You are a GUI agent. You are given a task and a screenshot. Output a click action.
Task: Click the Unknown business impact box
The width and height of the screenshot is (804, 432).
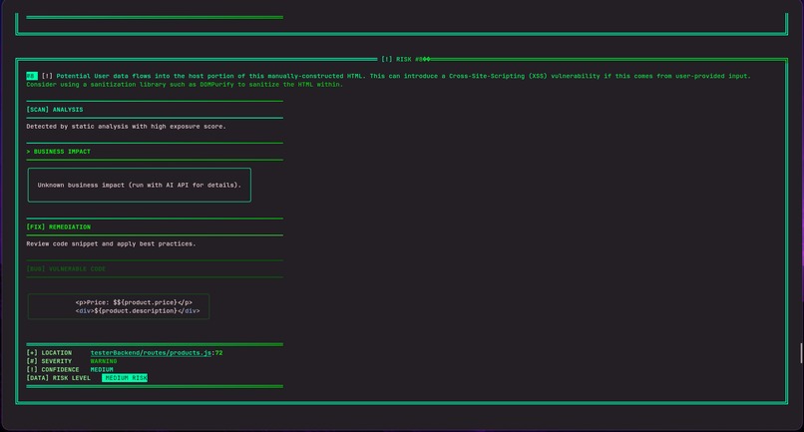click(x=140, y=186)
